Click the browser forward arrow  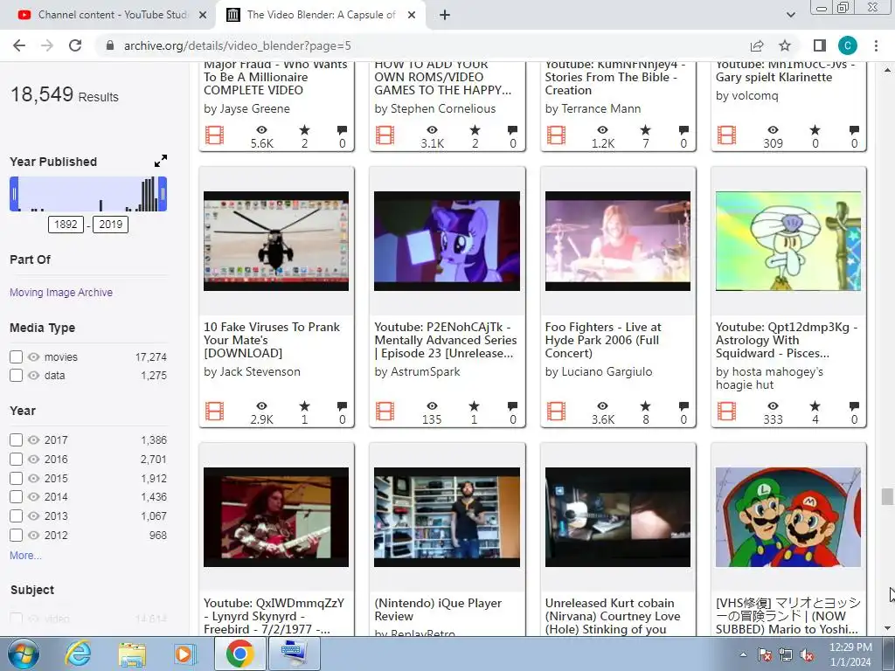pyautogui.click(x=47, y=45)
